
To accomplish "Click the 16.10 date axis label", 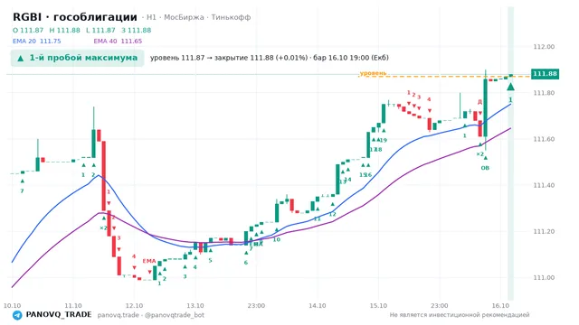I will pos(500,305).
